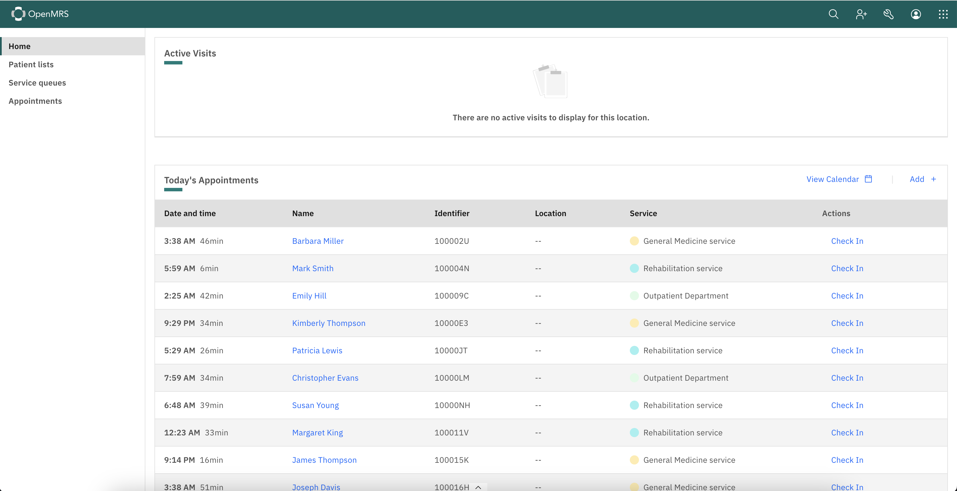
Task: Click the Location column header
Action: (550, 213)
